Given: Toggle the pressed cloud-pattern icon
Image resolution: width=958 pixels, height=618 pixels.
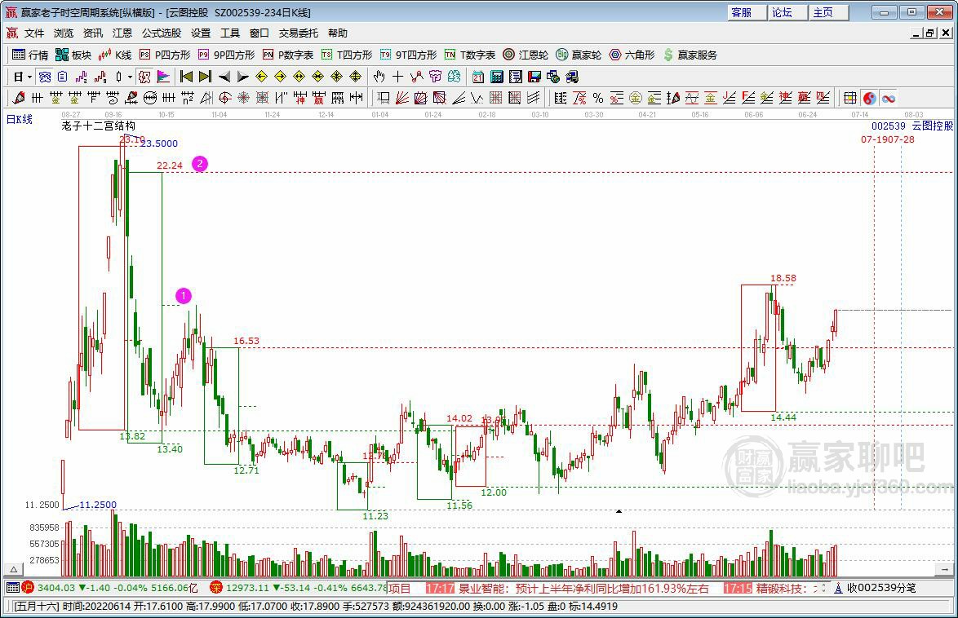Looking at the screenshot, I should tap(45, 77).
